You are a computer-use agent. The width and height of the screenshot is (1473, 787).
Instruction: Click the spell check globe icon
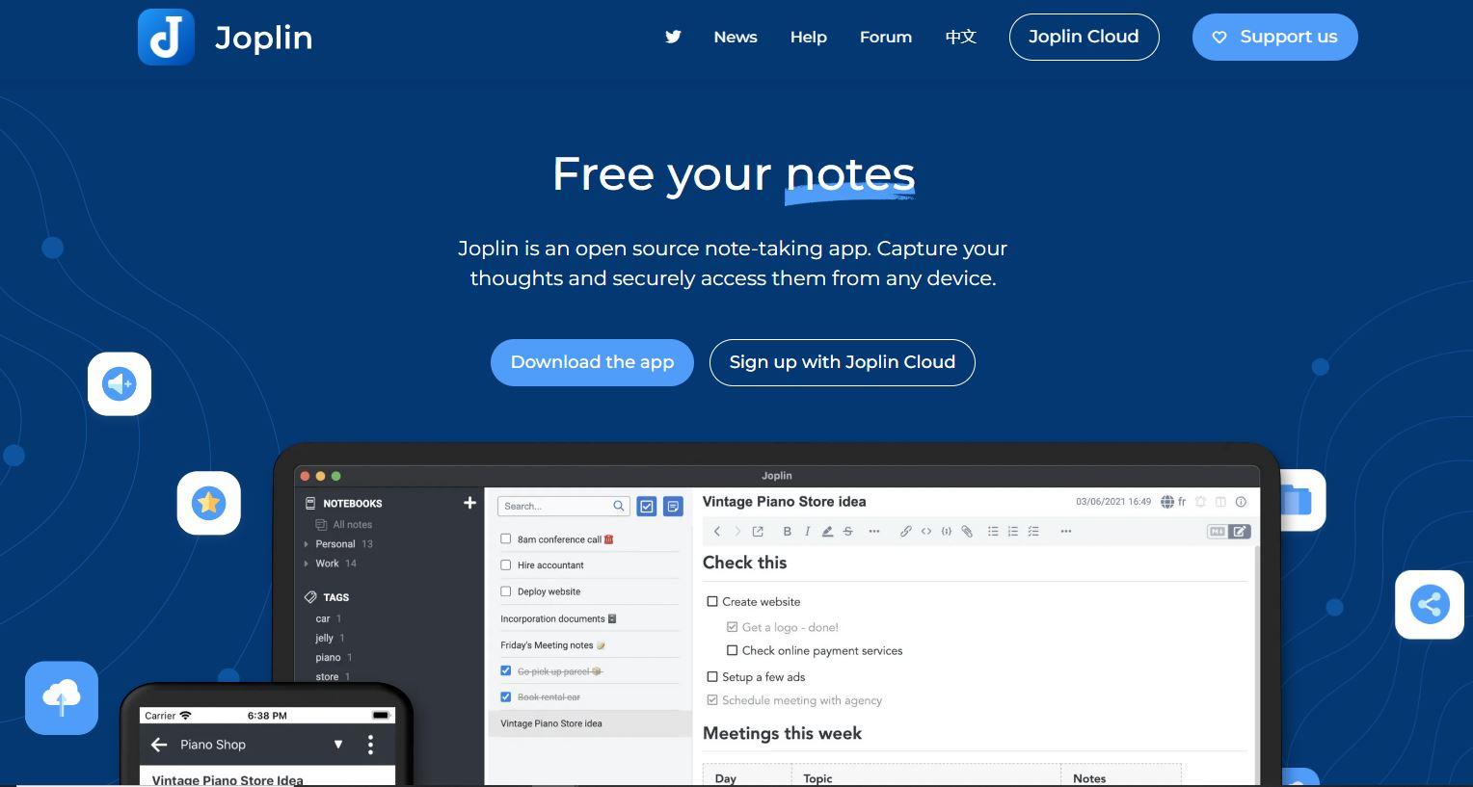coord(1167,502)
